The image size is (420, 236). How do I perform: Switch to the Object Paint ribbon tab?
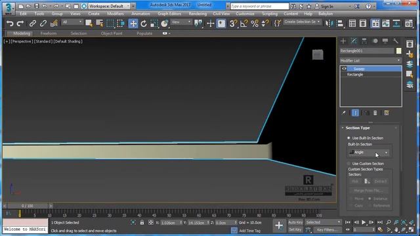pos(112,33)
